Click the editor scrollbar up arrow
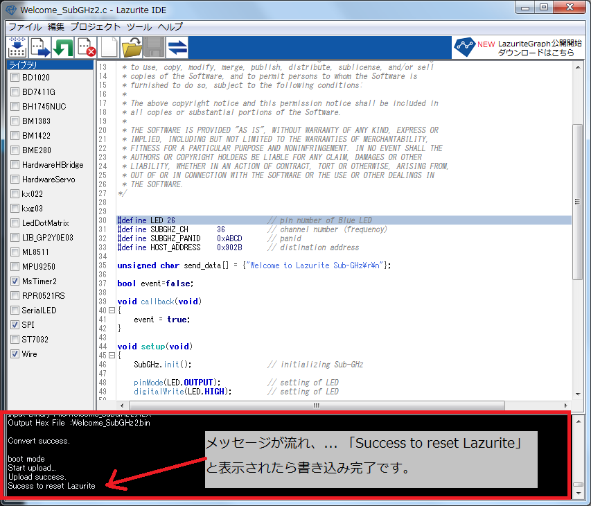This screenshot has height=506, width=591. [x=578, y=67]
